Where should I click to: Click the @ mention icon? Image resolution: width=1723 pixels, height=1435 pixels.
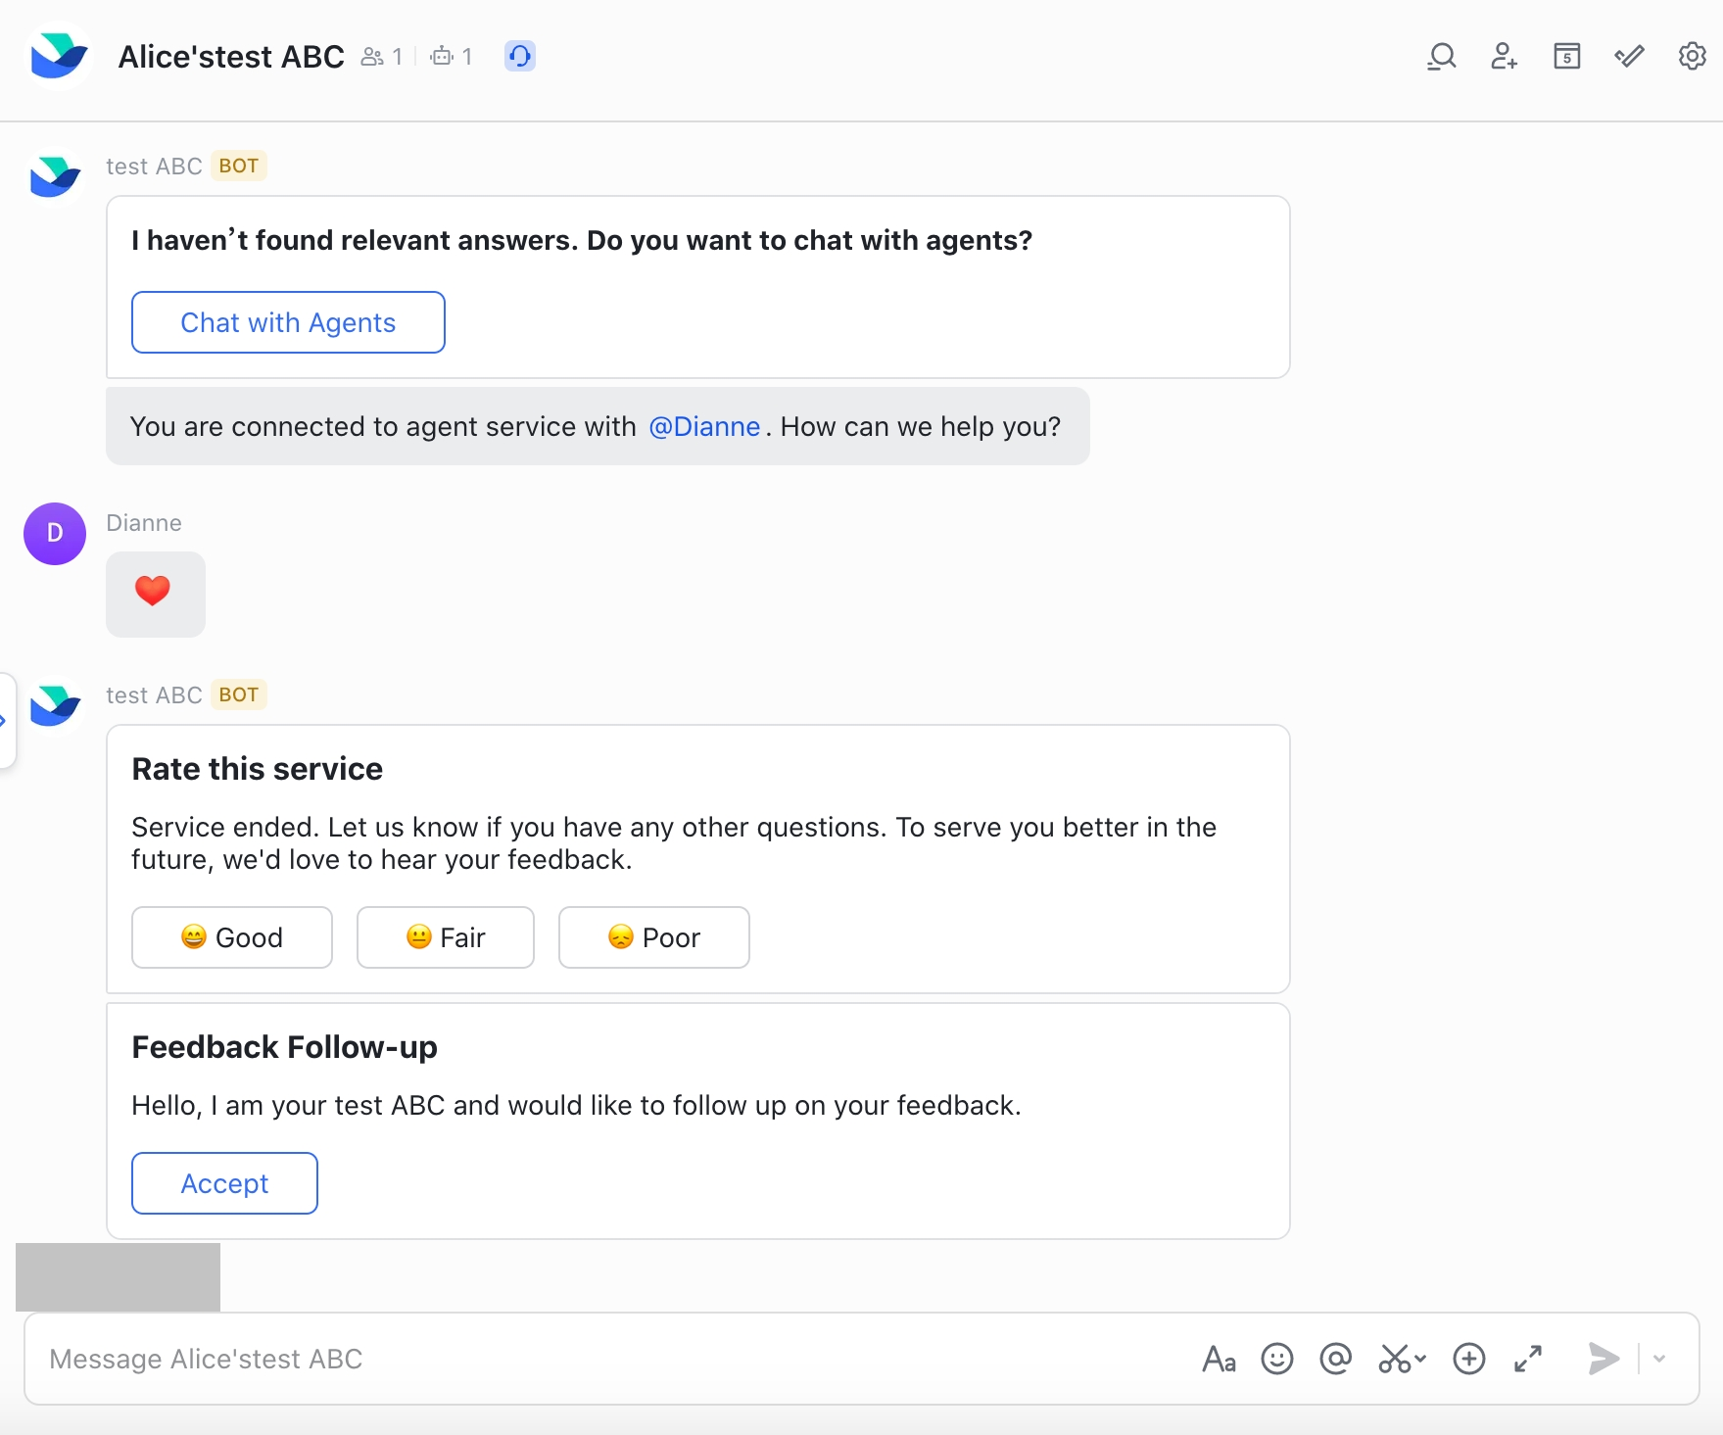point(1335,1359)
